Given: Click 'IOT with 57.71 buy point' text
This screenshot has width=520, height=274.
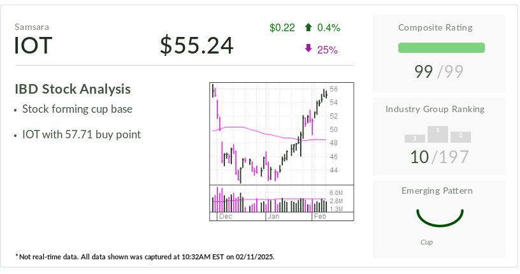Looking at the screenshot, I should point(82,134).
